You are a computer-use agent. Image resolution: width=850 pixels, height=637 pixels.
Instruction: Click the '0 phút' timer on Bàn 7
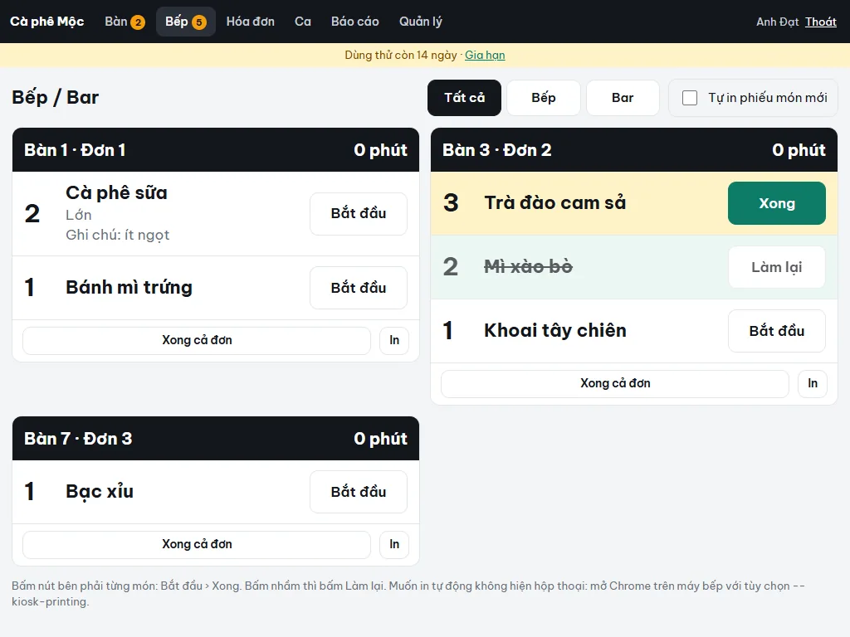point(380,439)
